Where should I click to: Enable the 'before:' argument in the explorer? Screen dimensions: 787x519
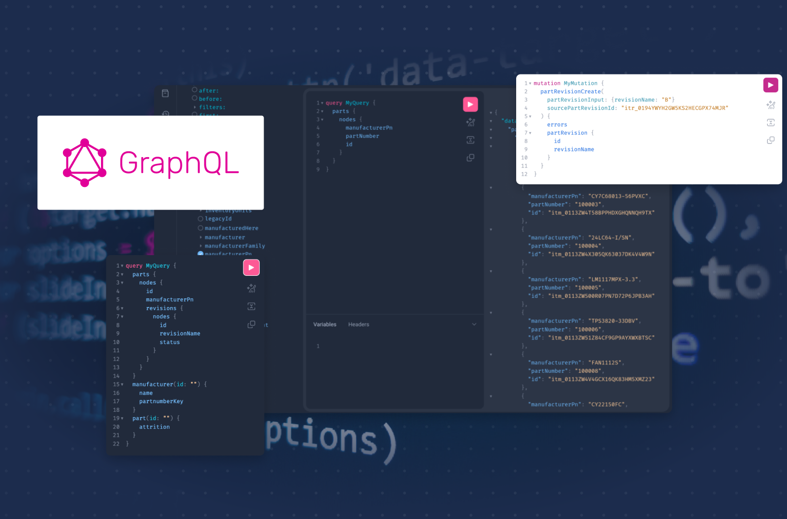click(x=194, y=98)
